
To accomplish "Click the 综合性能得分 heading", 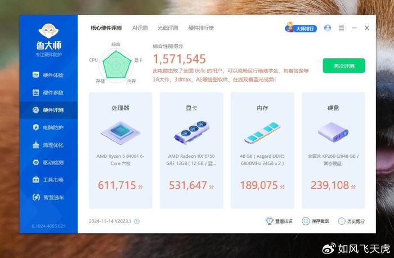I will pos(168,46).
